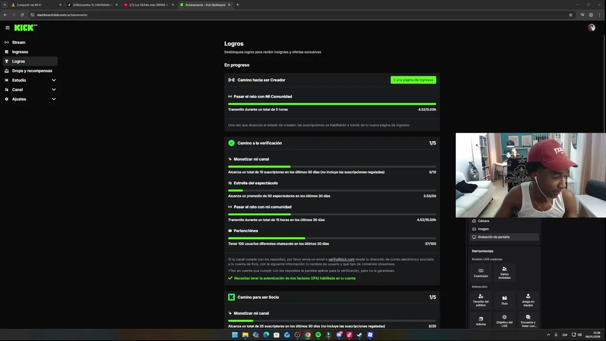
Task: Click the webcam overlay thumbnail
Action: point(531,175)
